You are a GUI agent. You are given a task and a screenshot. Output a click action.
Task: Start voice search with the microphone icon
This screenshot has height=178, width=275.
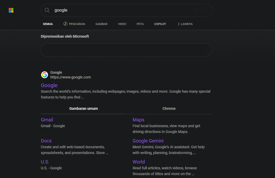pos(195,10)
